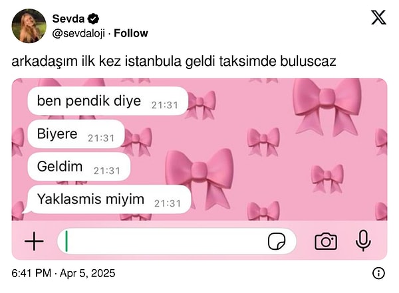Image resolution: width=399 pixels, height=293 pixels.
Task: Open the embedded chat screenshot image
Action: (x=199, y=169)
